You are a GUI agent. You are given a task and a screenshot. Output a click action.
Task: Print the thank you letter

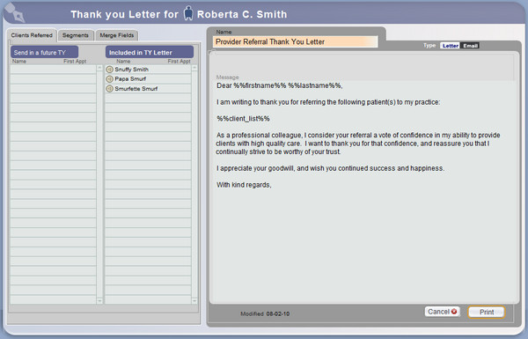pos(487,312)
